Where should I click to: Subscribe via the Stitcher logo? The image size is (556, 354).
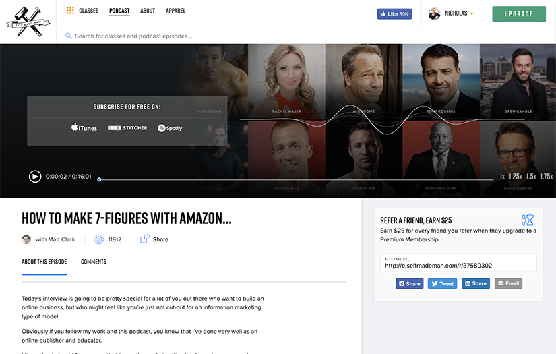pyautogui.click(x=127, y=127)
